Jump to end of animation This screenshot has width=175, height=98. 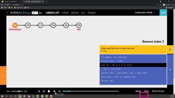click(60, 91)
